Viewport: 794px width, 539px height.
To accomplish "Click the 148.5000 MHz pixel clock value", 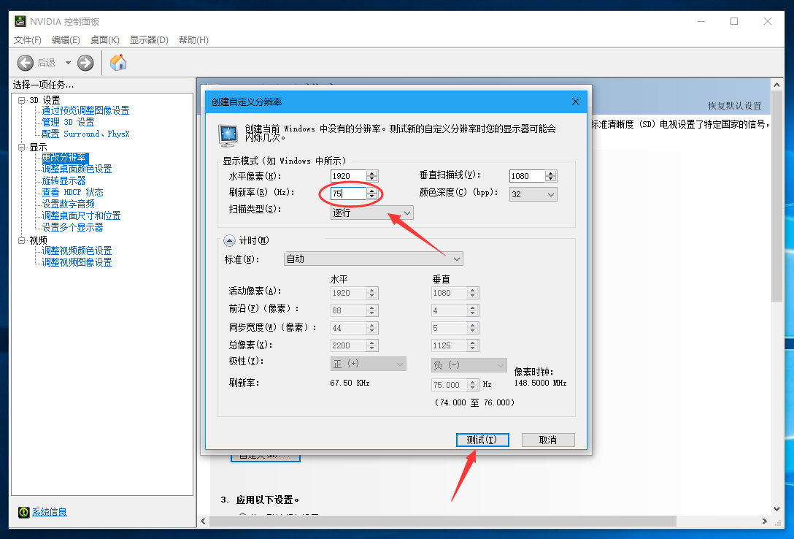I will tap(540, 383).
